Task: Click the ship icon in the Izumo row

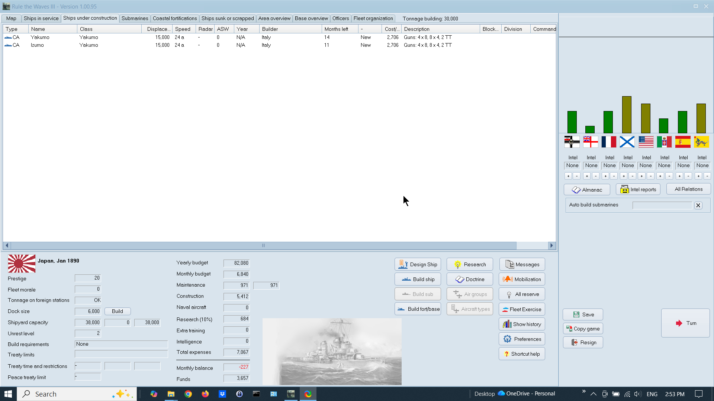Action: pyautogui.click(x=8, y=45)
